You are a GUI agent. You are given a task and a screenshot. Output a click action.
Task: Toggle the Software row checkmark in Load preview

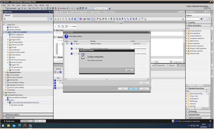click(72, 49)
